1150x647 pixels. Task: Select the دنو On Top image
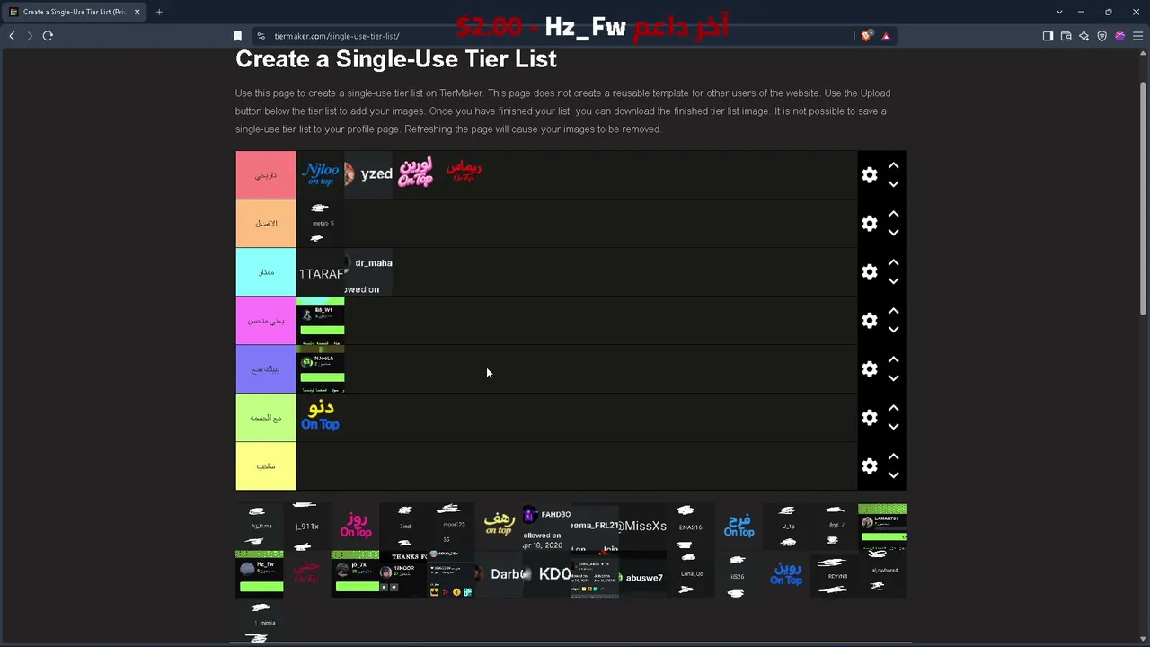point(320,417)
